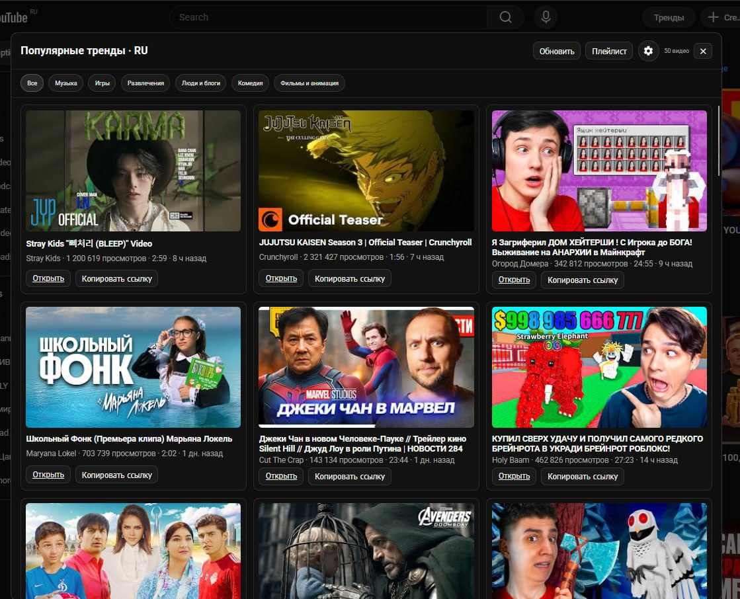Click title Stray Kids BLEEP Video
This screenshot has width=740, height=599.
coord(89,243)
